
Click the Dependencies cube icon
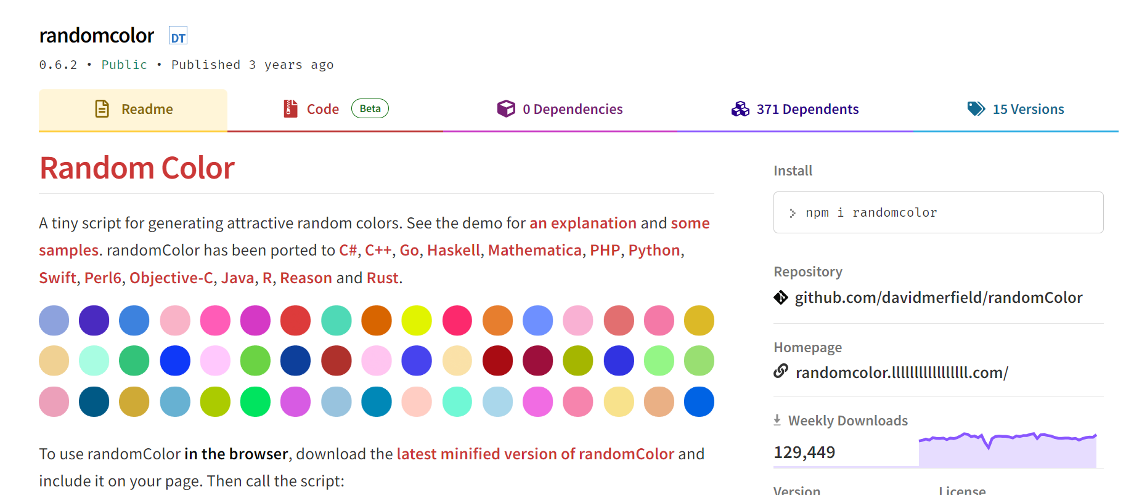pyautogui.click(x=506, y=108)
